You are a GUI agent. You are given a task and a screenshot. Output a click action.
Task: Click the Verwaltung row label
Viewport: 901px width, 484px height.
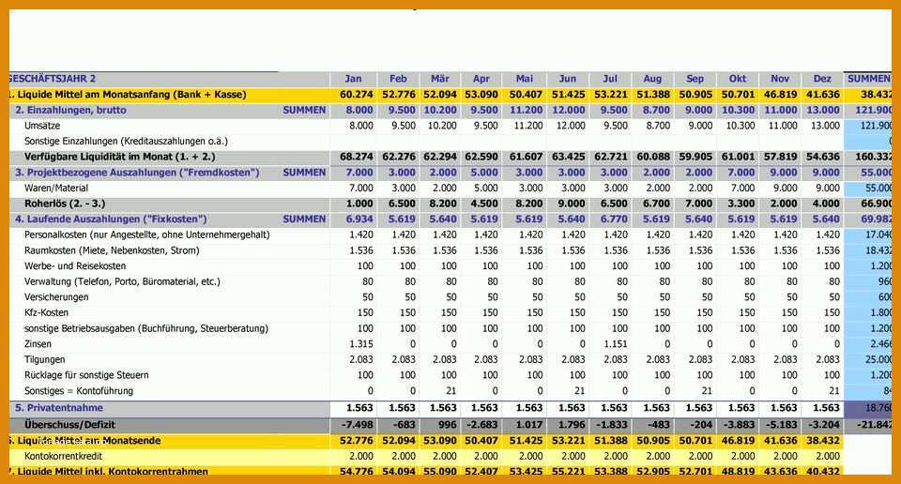point(122,281)
